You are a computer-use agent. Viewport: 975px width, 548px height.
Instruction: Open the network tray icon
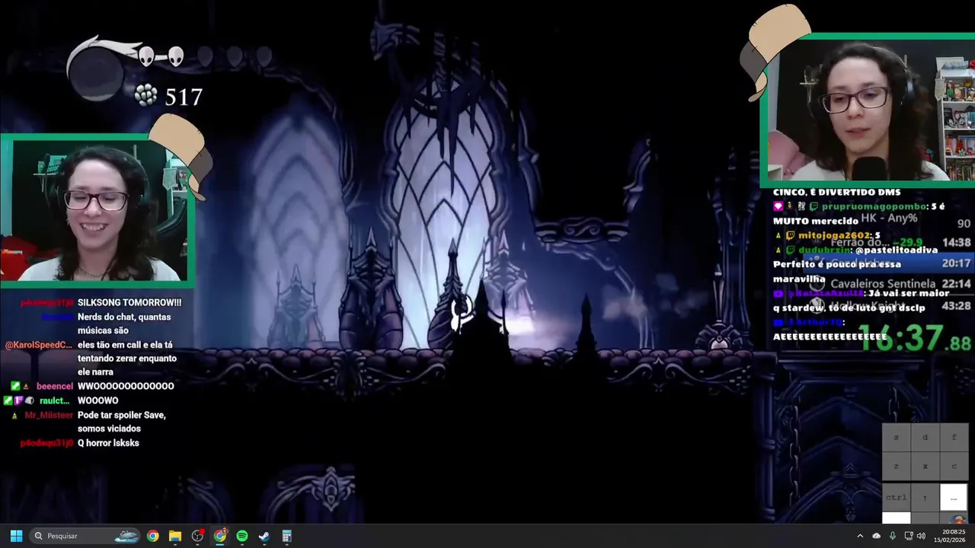tap(909, 536)
